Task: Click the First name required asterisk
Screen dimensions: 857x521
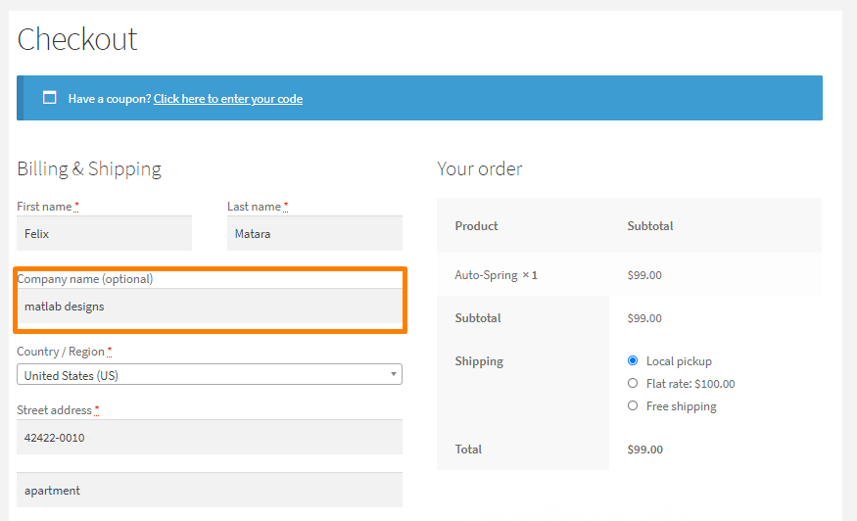Action: coord(76,207)
